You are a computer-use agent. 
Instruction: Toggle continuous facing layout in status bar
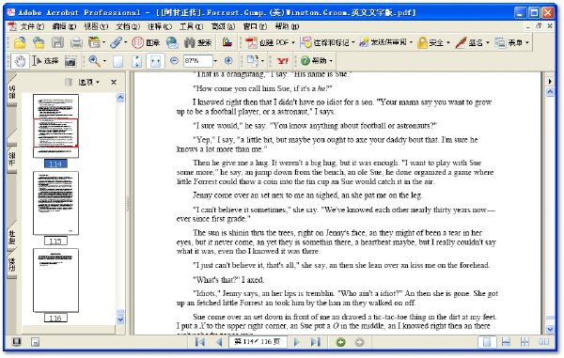(543, 342)
